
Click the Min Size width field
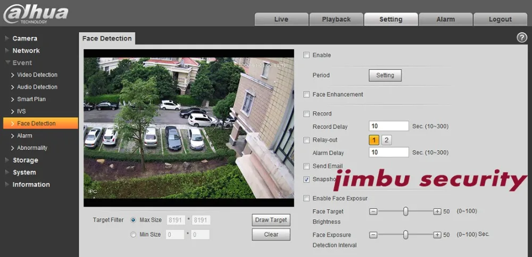pyautogui.click(x=175, y=234)
